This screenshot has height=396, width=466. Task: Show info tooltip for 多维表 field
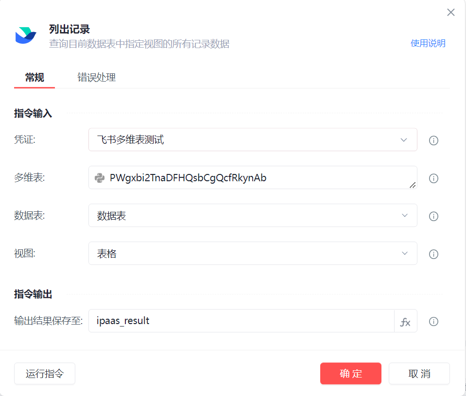coord(433,178)
